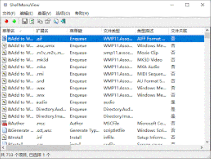Image resolution: width=211 pixels, height=159 pixels.
Task: Click the 'Movie Clip' type description
Action: pos(148,53)
